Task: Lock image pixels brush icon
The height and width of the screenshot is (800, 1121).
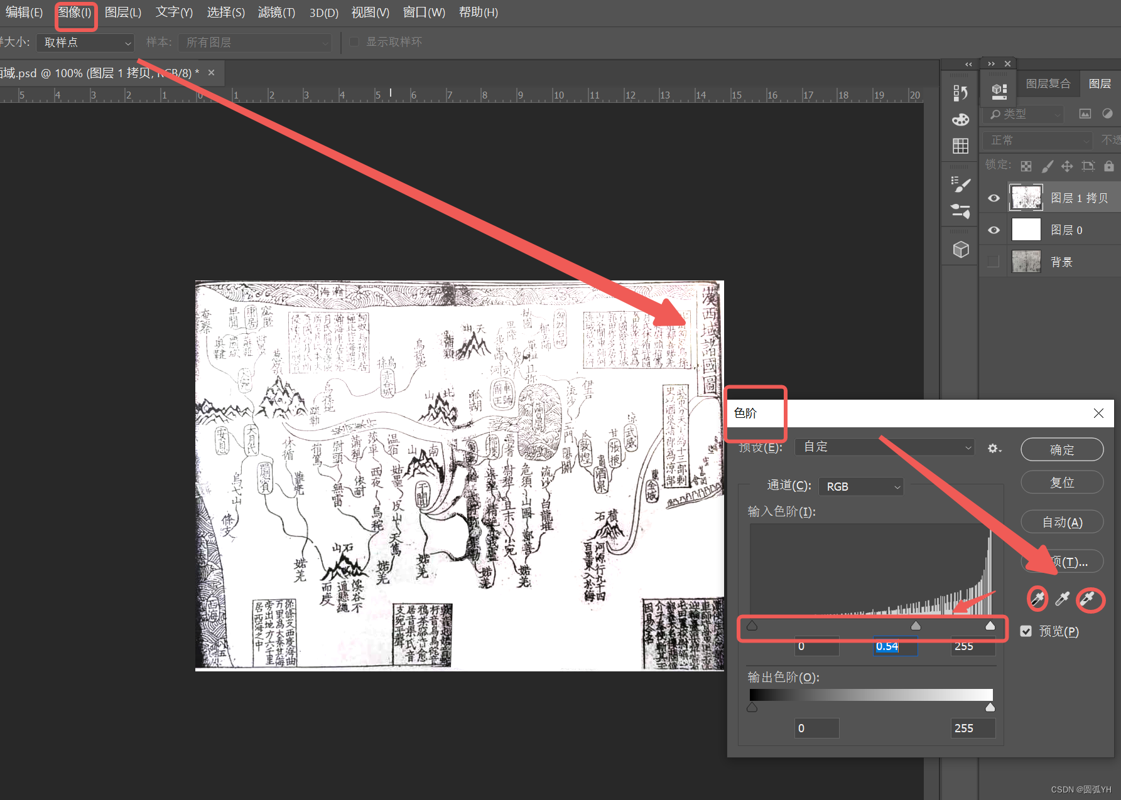Action: tap(1047, 166)
